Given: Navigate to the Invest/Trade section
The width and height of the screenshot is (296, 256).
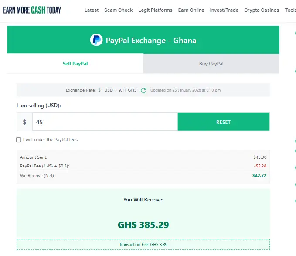Looking at the screenshot, I should (224, 10).
